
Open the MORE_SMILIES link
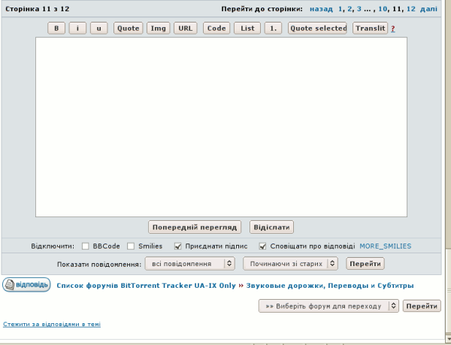tap(386, 246)
